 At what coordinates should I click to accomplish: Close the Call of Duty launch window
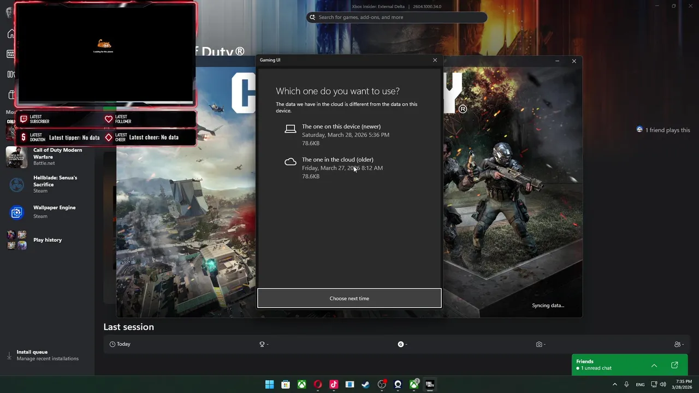coord(574,61)
